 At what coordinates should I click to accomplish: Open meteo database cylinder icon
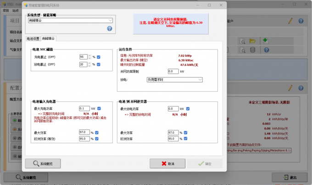[x=252, y=50]
